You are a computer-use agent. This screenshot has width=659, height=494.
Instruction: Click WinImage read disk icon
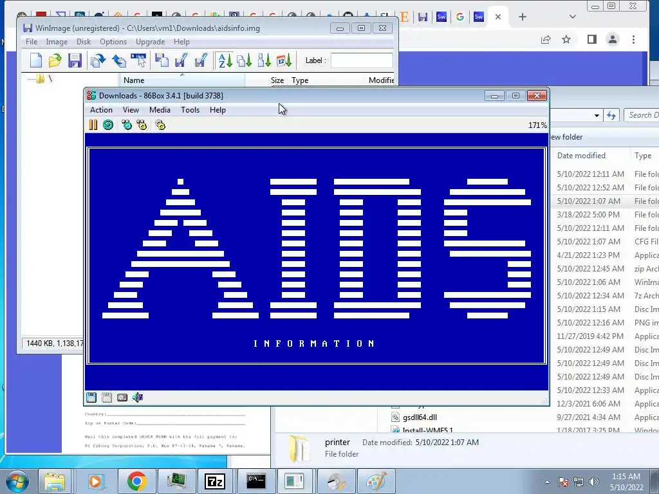click(x=98, y=60)
